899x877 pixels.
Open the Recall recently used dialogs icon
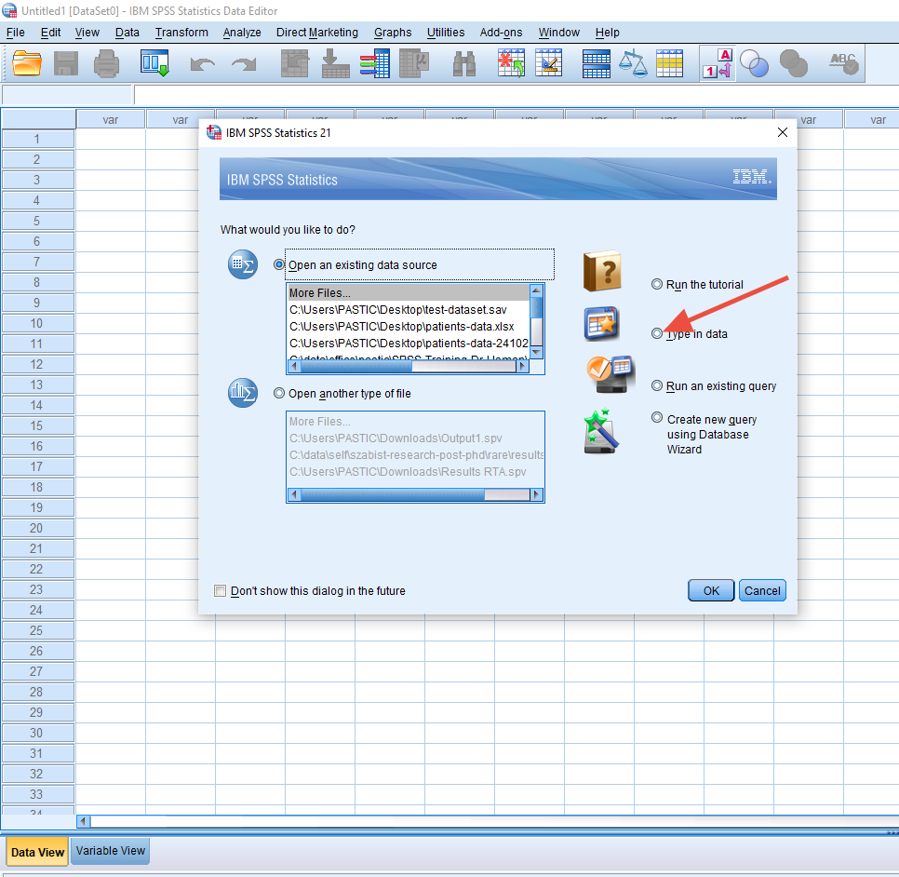coord(154,63)
